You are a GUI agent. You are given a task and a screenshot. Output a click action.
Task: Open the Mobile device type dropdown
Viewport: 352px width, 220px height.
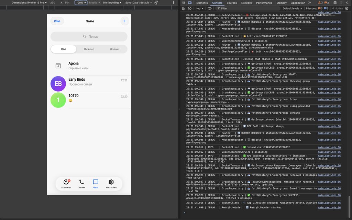pyautogui.click(x=95, y=3)
